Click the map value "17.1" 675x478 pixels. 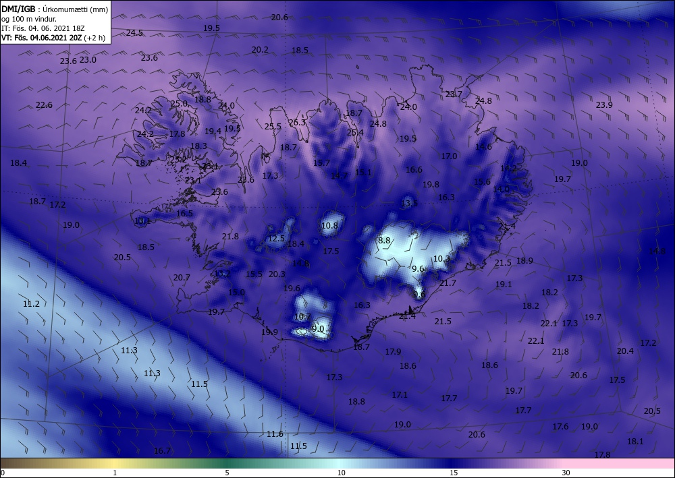[400, 394]
